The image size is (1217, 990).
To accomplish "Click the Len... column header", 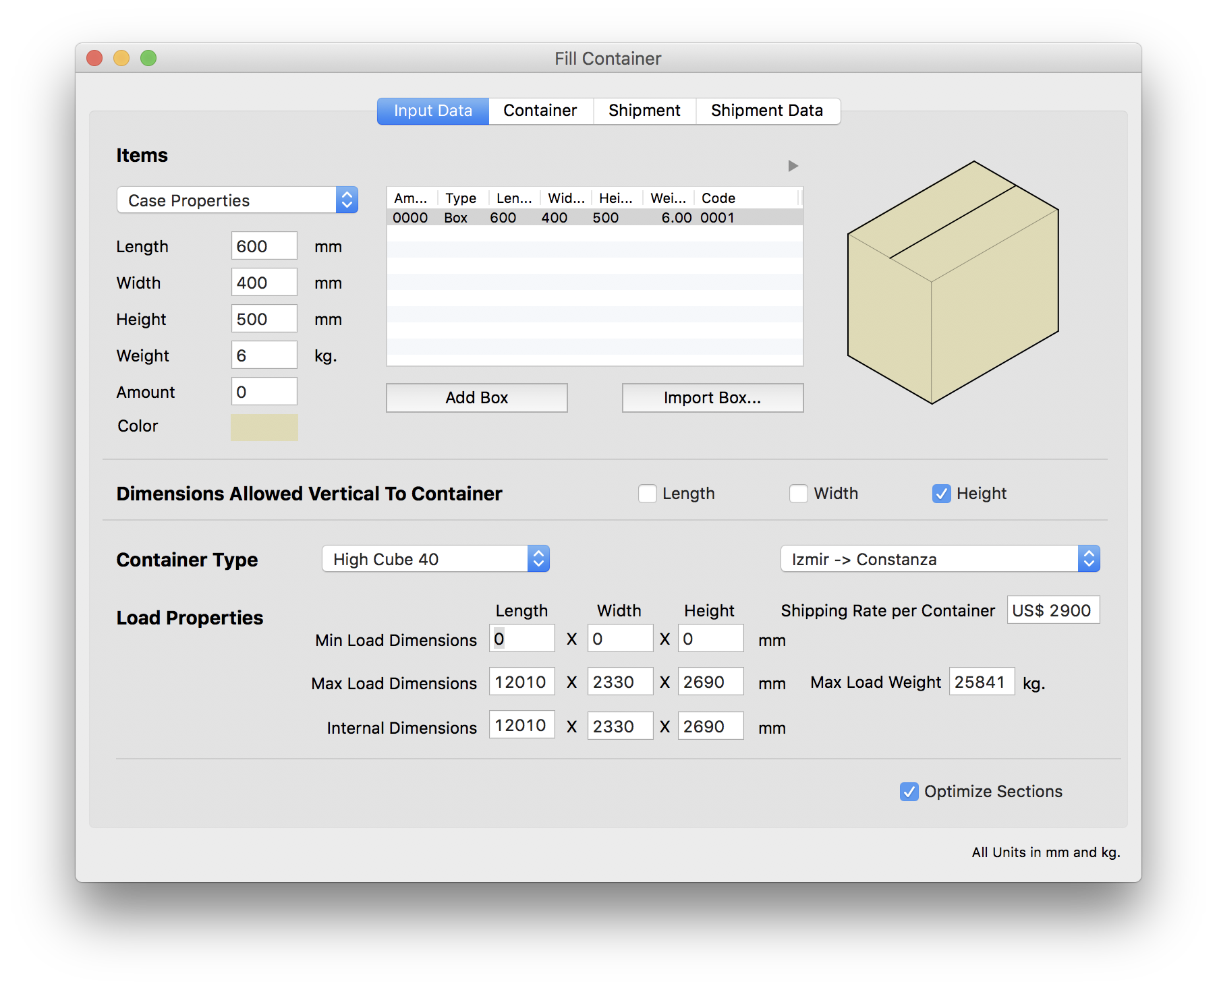I will click(x=515, y=198).
